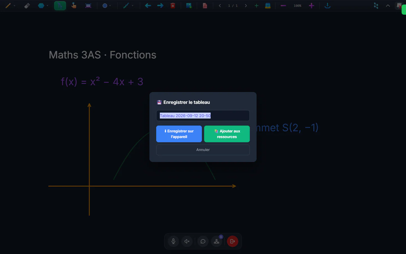The width and height of the screenshot is (406, 254).
Task: Expand the hexagon shapes dropdown arrow
Action: [47, 6]
